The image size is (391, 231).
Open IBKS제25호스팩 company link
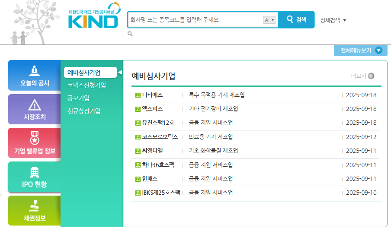point(161,193)
